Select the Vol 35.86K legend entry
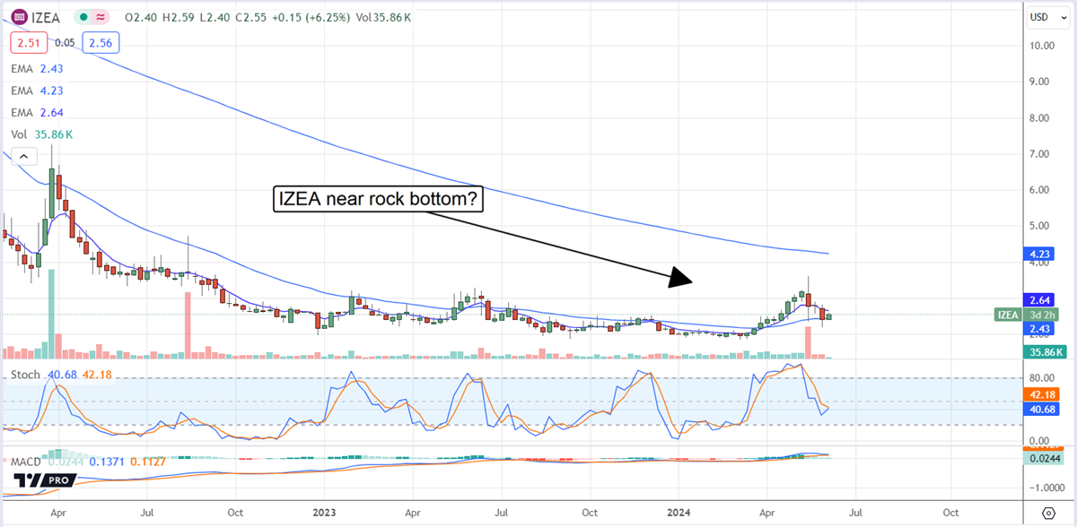This screenshot has width=1077, height=527. [42, 134]
